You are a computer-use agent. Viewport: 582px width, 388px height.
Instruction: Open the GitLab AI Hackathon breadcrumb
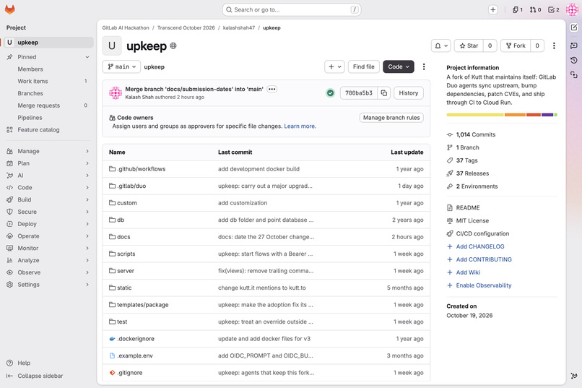(x=126, y=28)
